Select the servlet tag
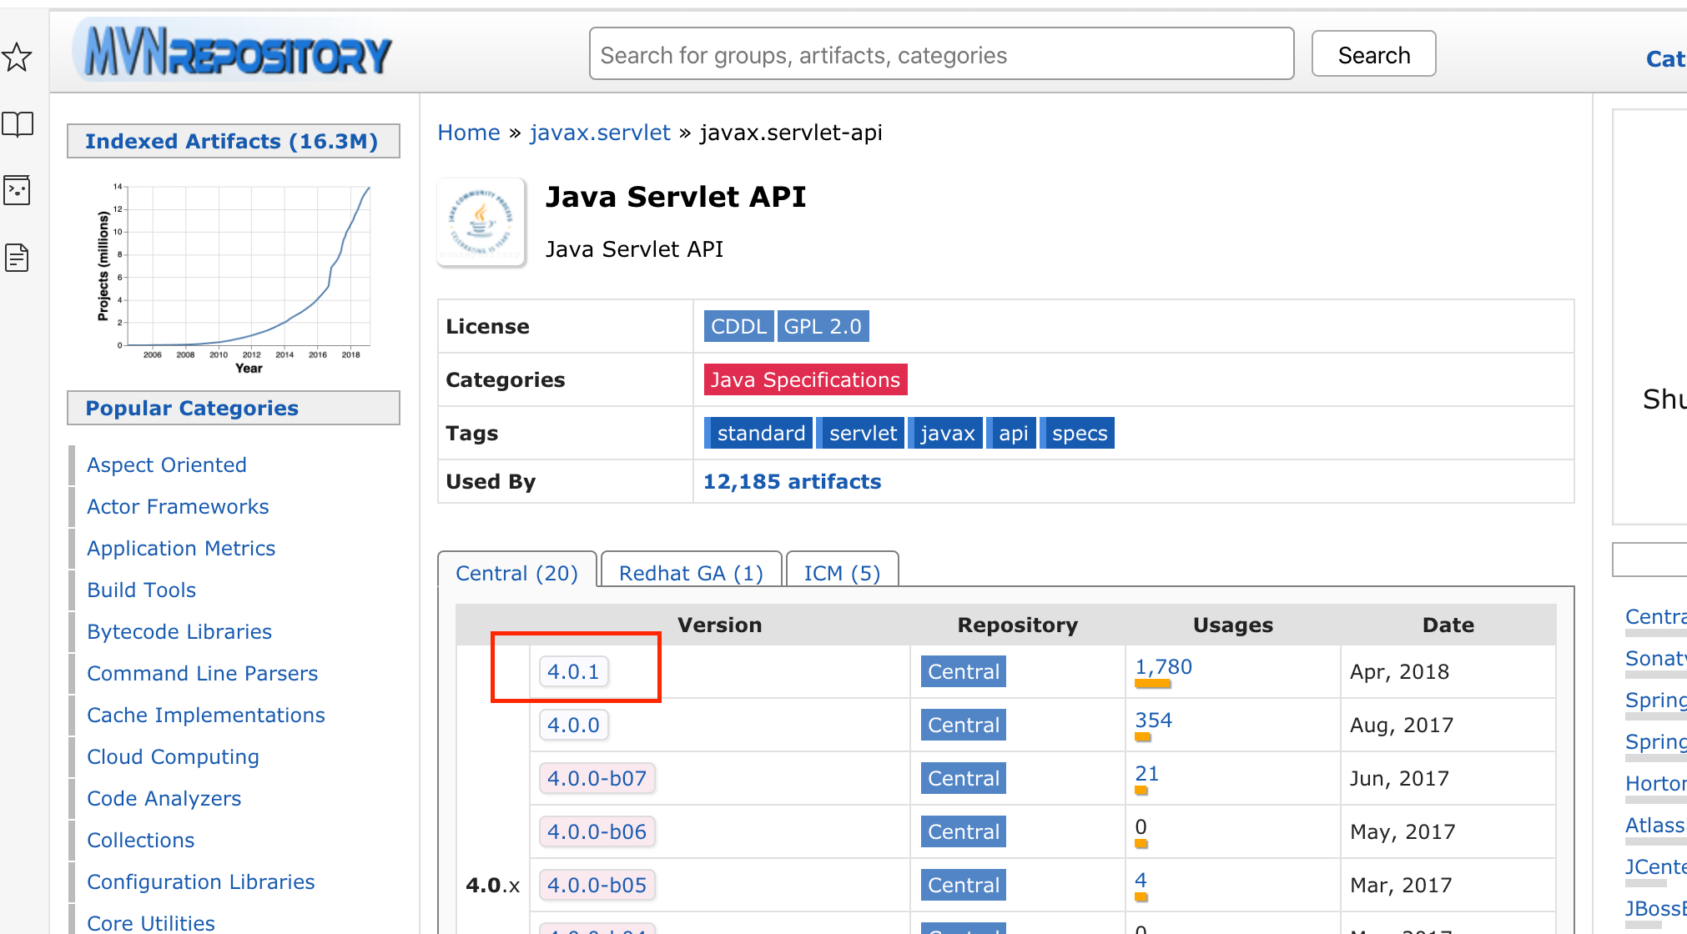Image resolution: width=1687 pixels, height=934 pixels. (862, 433)
